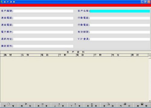Click the 離開 (exit) disk button
This screenshot has width=151, height=108.
[142, 105]
